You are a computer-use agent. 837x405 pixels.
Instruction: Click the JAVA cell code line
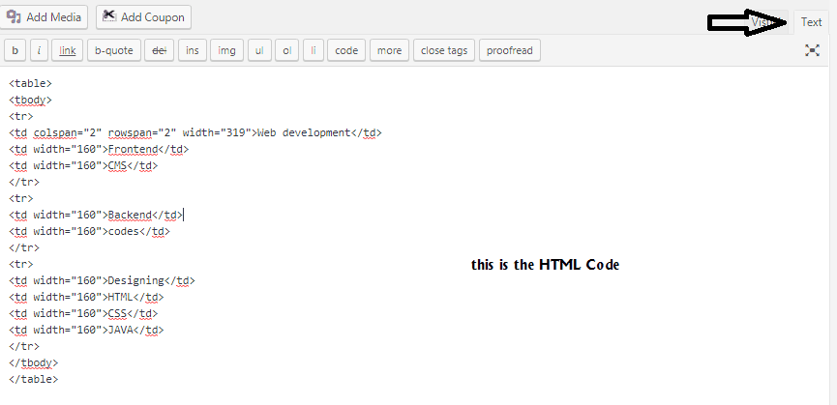[86, 330]
